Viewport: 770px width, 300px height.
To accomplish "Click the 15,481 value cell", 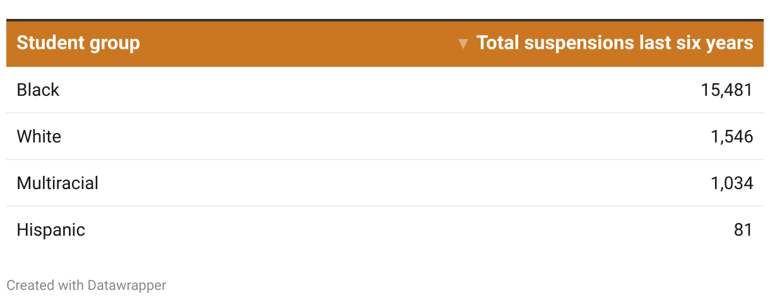I will pos(726,90).
